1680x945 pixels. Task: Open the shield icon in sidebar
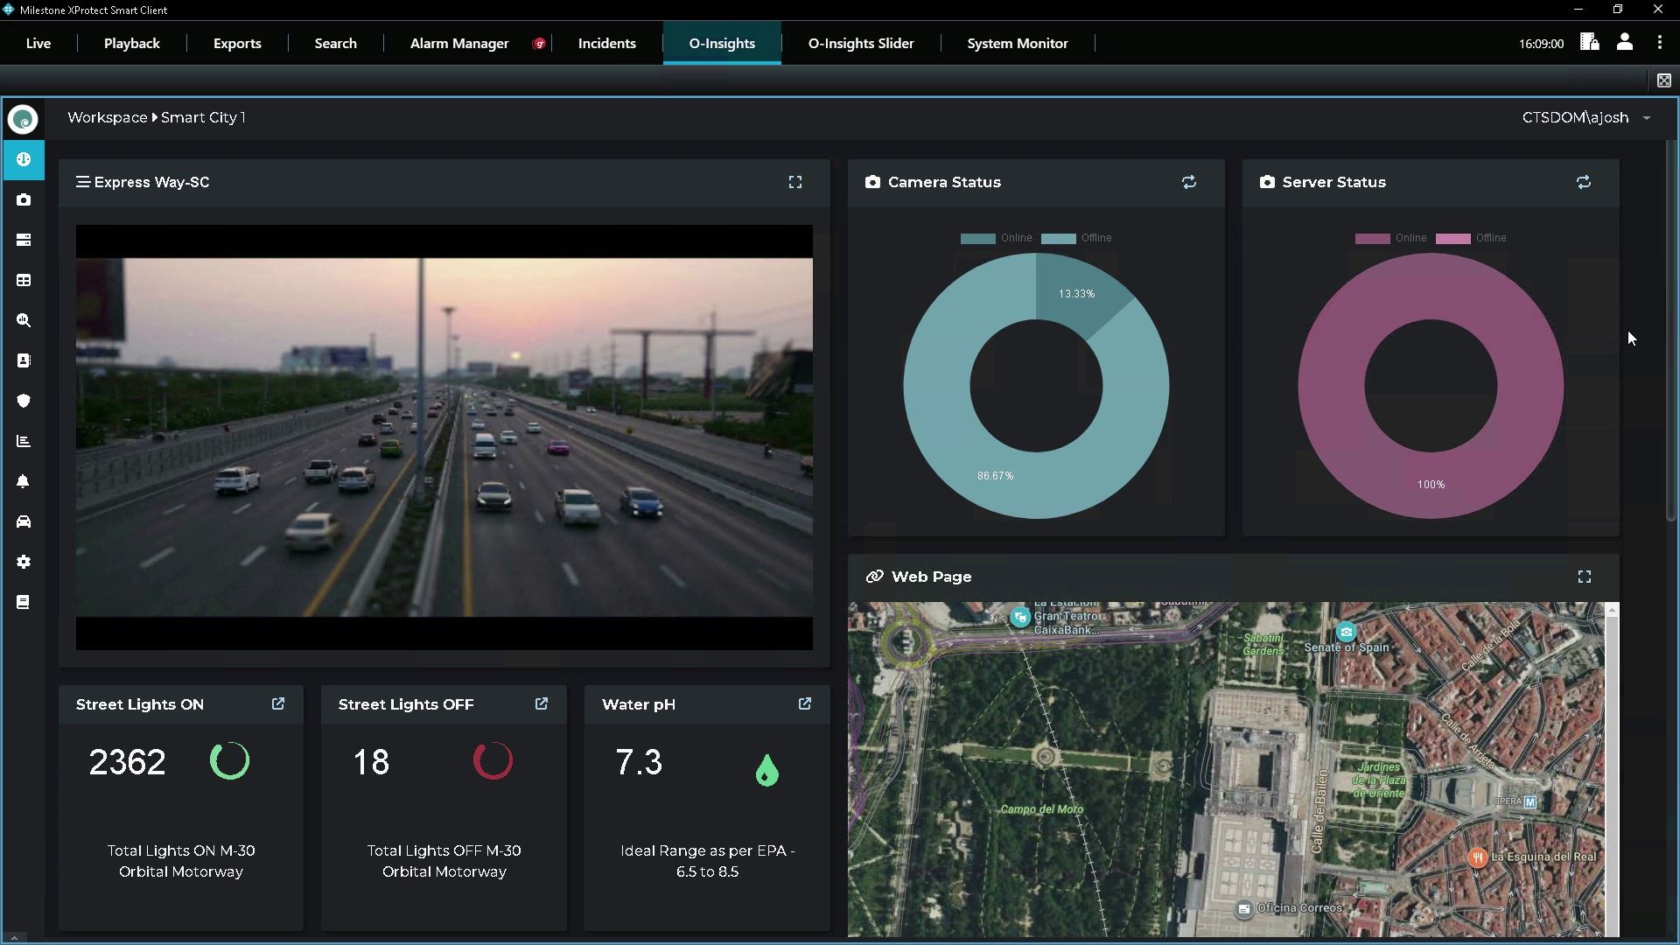point(24,401)
